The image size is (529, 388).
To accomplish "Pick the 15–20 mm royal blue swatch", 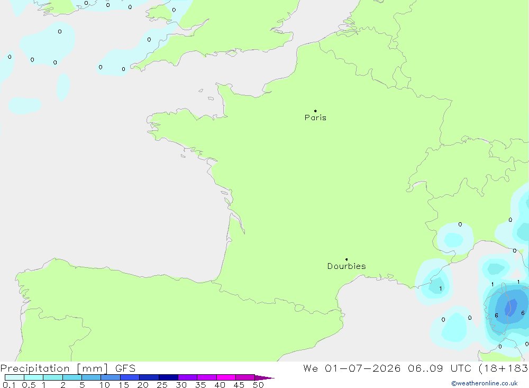I will (130, 377).
